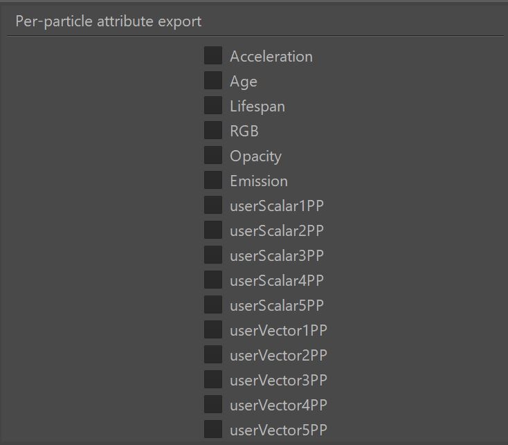
Task: Enable userVector1PP export
Action: pos(213,329)
